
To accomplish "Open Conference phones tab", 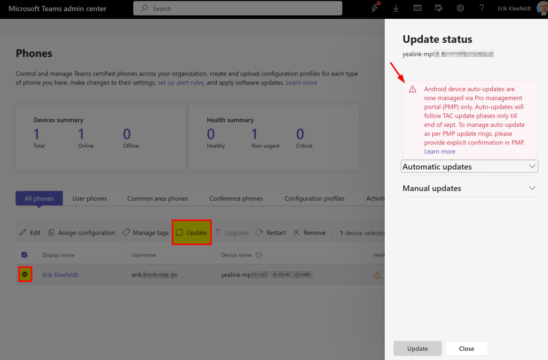I will pos(236,198).
